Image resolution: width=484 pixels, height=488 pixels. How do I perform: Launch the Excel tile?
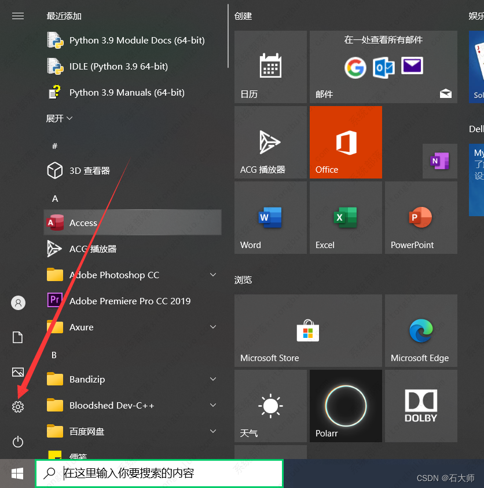(346, 217)
